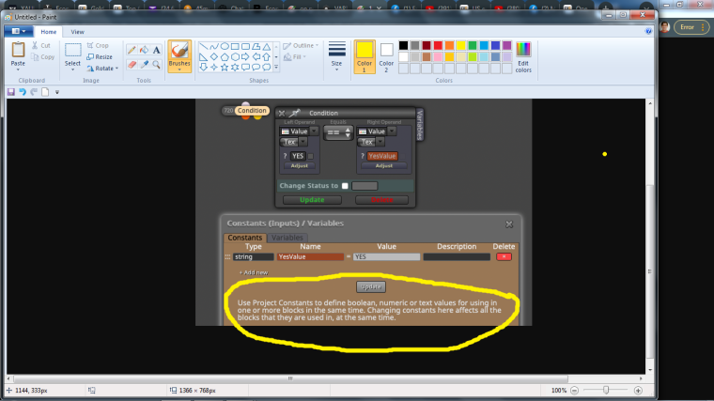
Task: Choose the Line shape
Action: pyautogui.click(x=204, y=46)
